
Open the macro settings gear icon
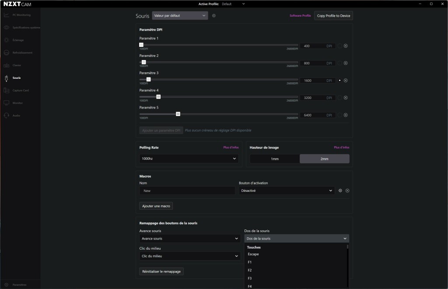(340, 190)
